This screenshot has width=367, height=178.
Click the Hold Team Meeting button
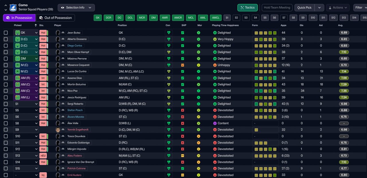(277, 8)
